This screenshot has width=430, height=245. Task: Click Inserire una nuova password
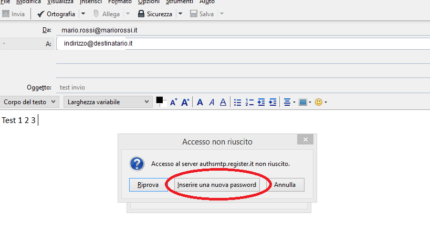click(217, 185)
